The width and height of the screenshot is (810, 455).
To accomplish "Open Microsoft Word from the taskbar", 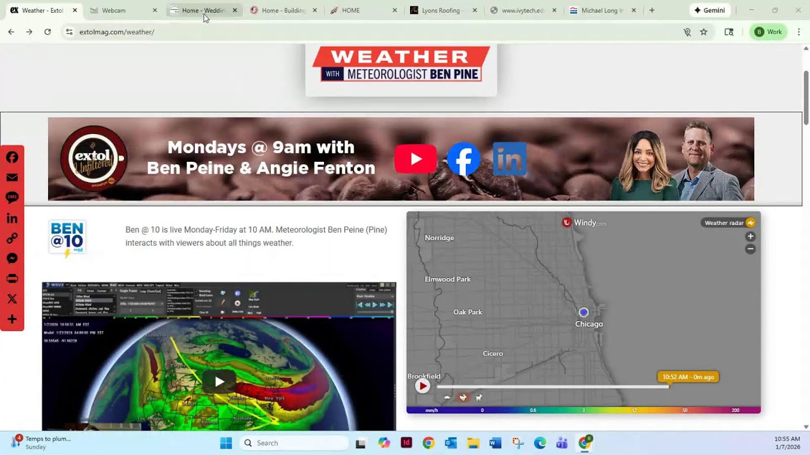I will 495,443.
